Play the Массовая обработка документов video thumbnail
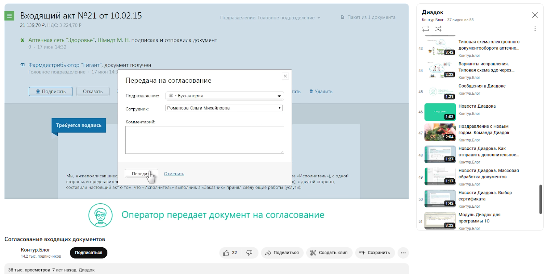This screenshot has height=274, width=547. tap(440, 176)
